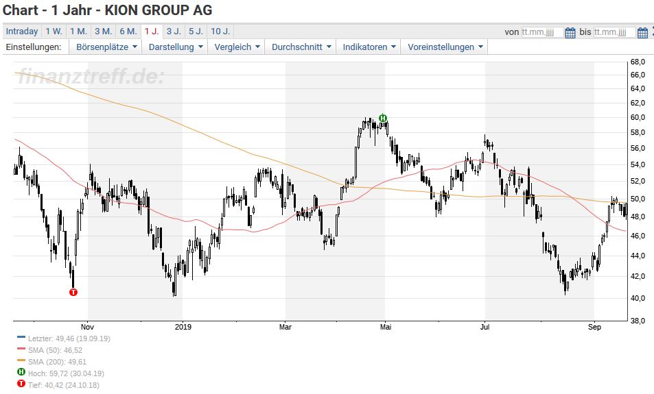This screenshot has height=394, width=654.
Task: Click the green H high marker on chart
Action: tap(383, 118)
